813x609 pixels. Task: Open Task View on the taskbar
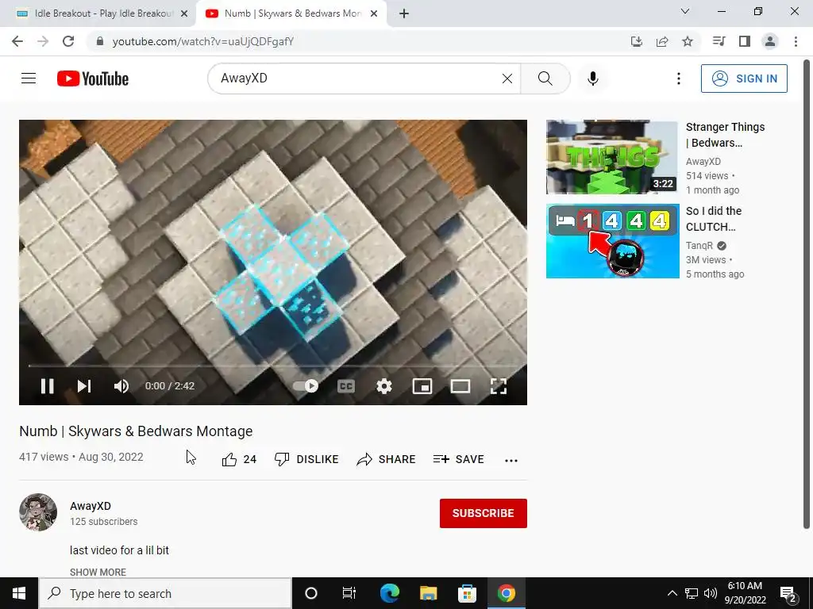click(x=349, y=593)
